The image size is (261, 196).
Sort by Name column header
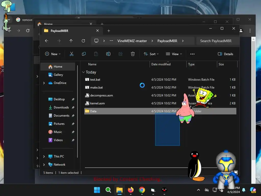pos(92,64)
